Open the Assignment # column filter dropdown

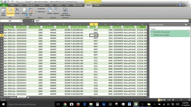point(111,27)
